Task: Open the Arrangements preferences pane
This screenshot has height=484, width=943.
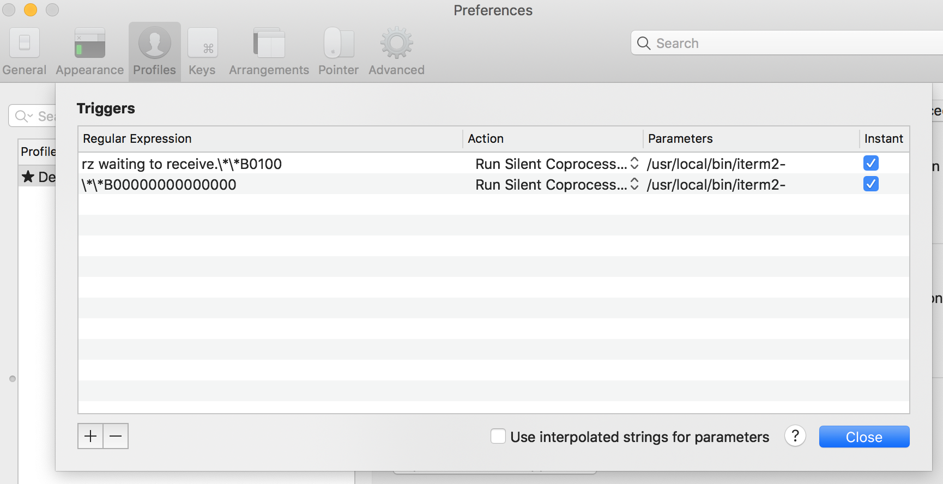Action: [x=269, y=52]
